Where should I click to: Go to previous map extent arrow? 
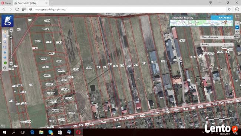point(5,52)
